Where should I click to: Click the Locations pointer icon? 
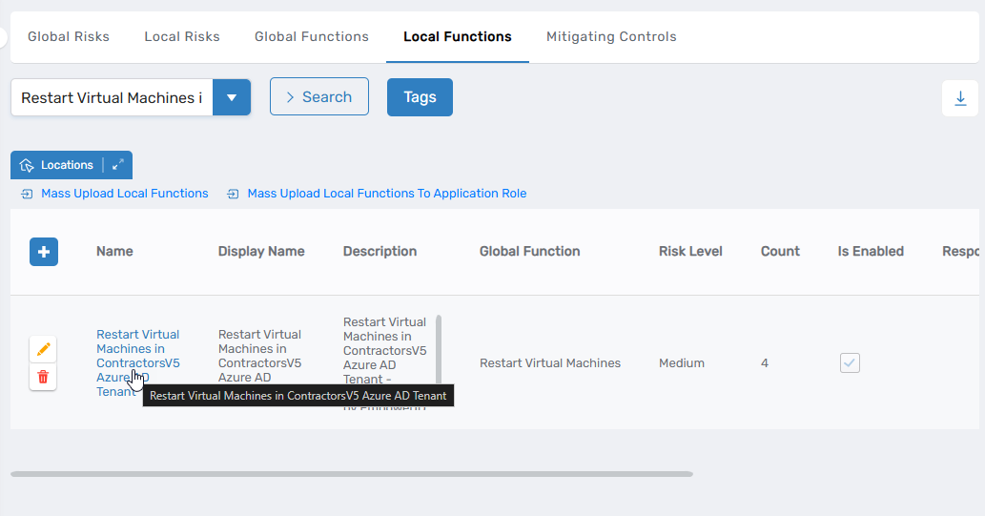tap(27, 165)
